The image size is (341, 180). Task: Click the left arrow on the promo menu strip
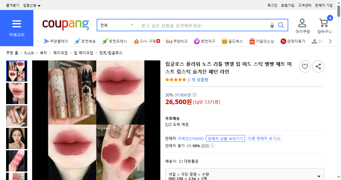(38, 41)
